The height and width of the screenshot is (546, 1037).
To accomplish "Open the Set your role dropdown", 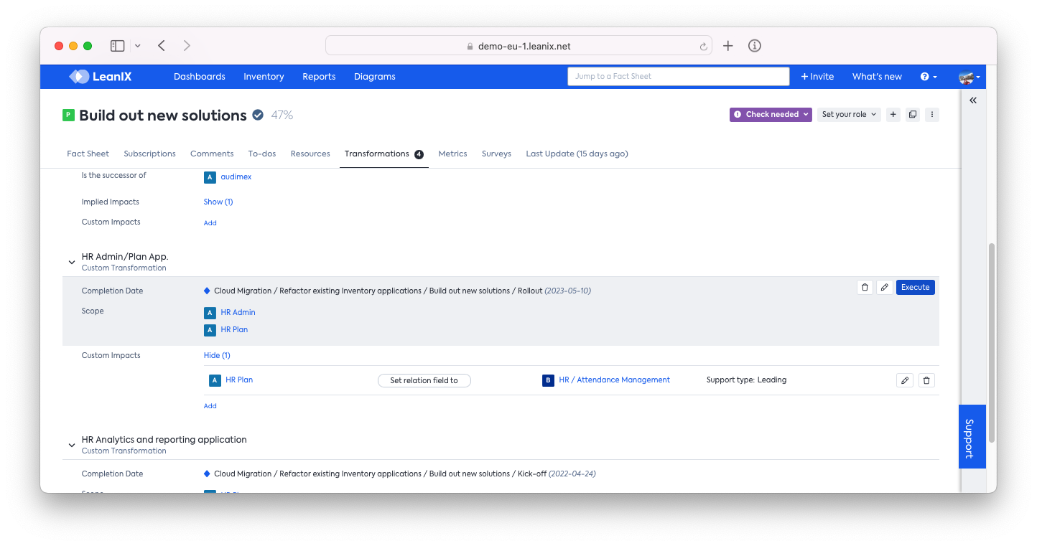I will [x=849, y=114].
